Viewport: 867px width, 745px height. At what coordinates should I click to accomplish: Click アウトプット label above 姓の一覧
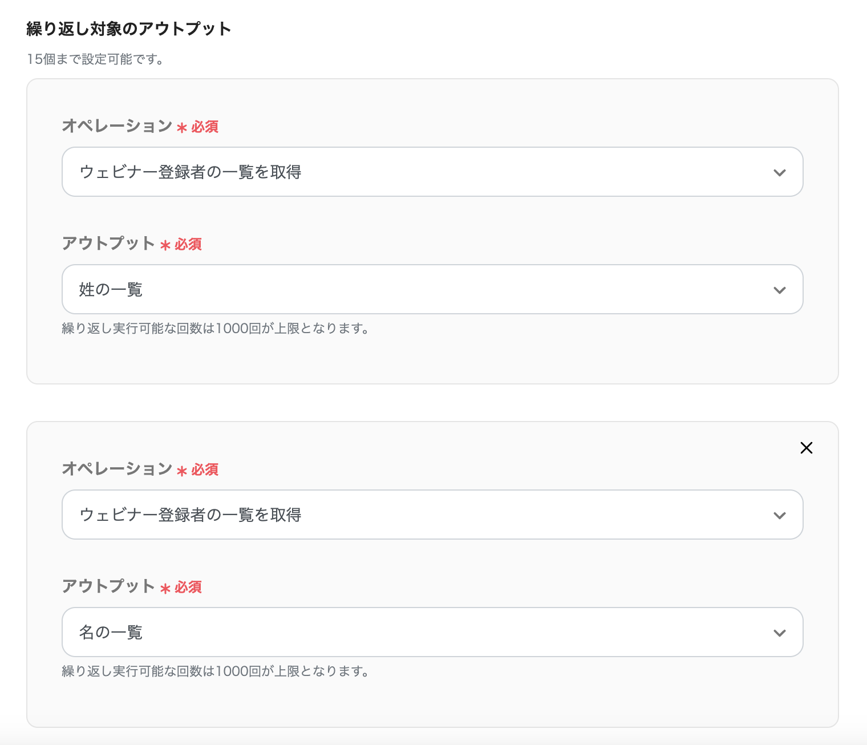108,243
